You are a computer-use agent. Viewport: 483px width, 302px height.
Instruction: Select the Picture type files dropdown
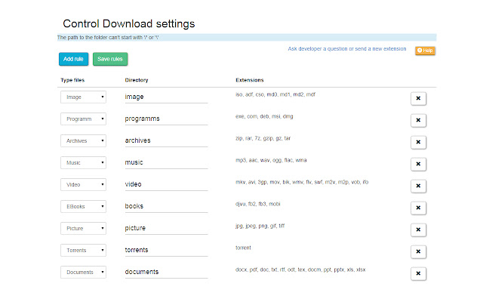coord(84,228)
